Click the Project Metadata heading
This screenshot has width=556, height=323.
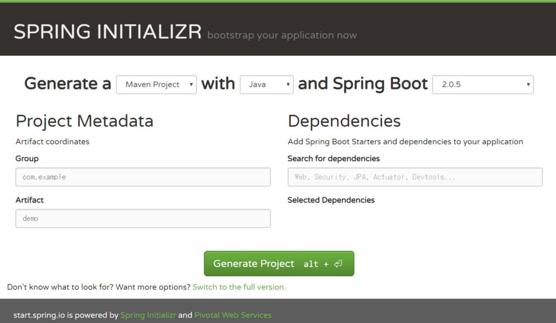point(84,121)
